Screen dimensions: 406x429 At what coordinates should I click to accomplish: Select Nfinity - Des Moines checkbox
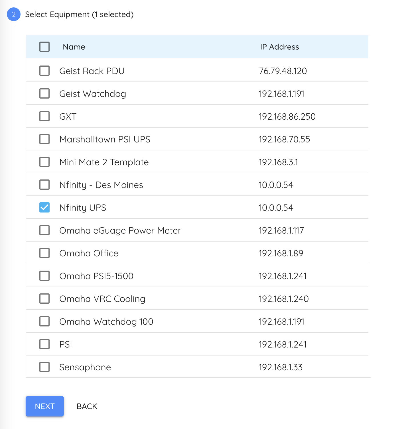pyautogui.click(x=44, y=185)
